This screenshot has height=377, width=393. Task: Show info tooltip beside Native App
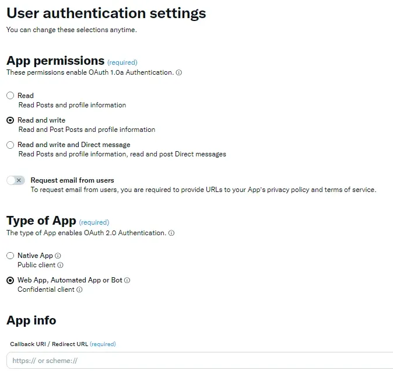[58, 256]
